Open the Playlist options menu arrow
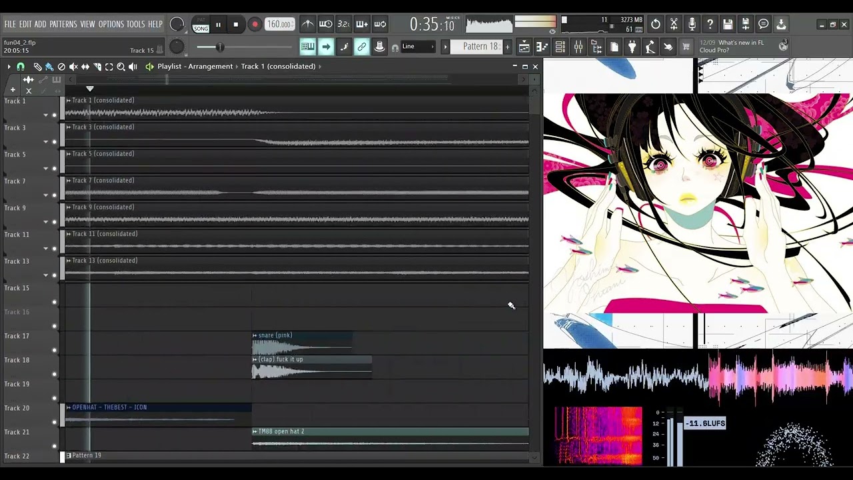 9,67
